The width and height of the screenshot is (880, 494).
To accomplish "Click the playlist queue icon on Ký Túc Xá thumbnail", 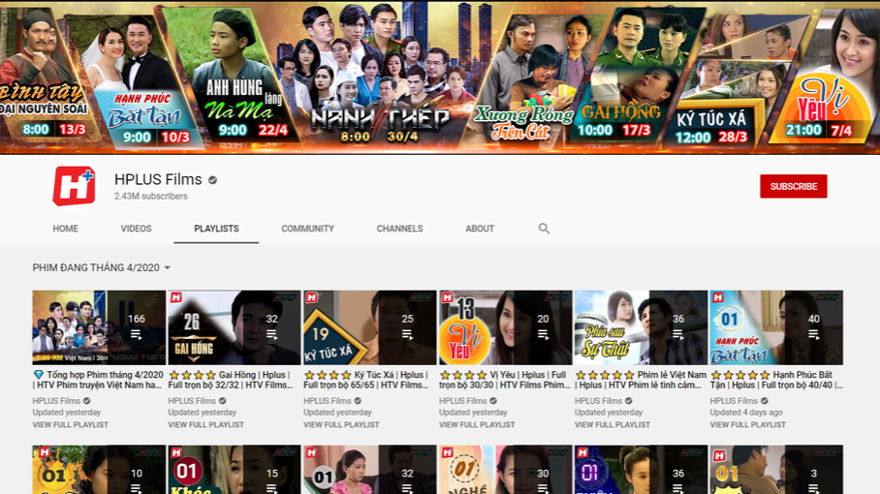I will coord(407,335).
